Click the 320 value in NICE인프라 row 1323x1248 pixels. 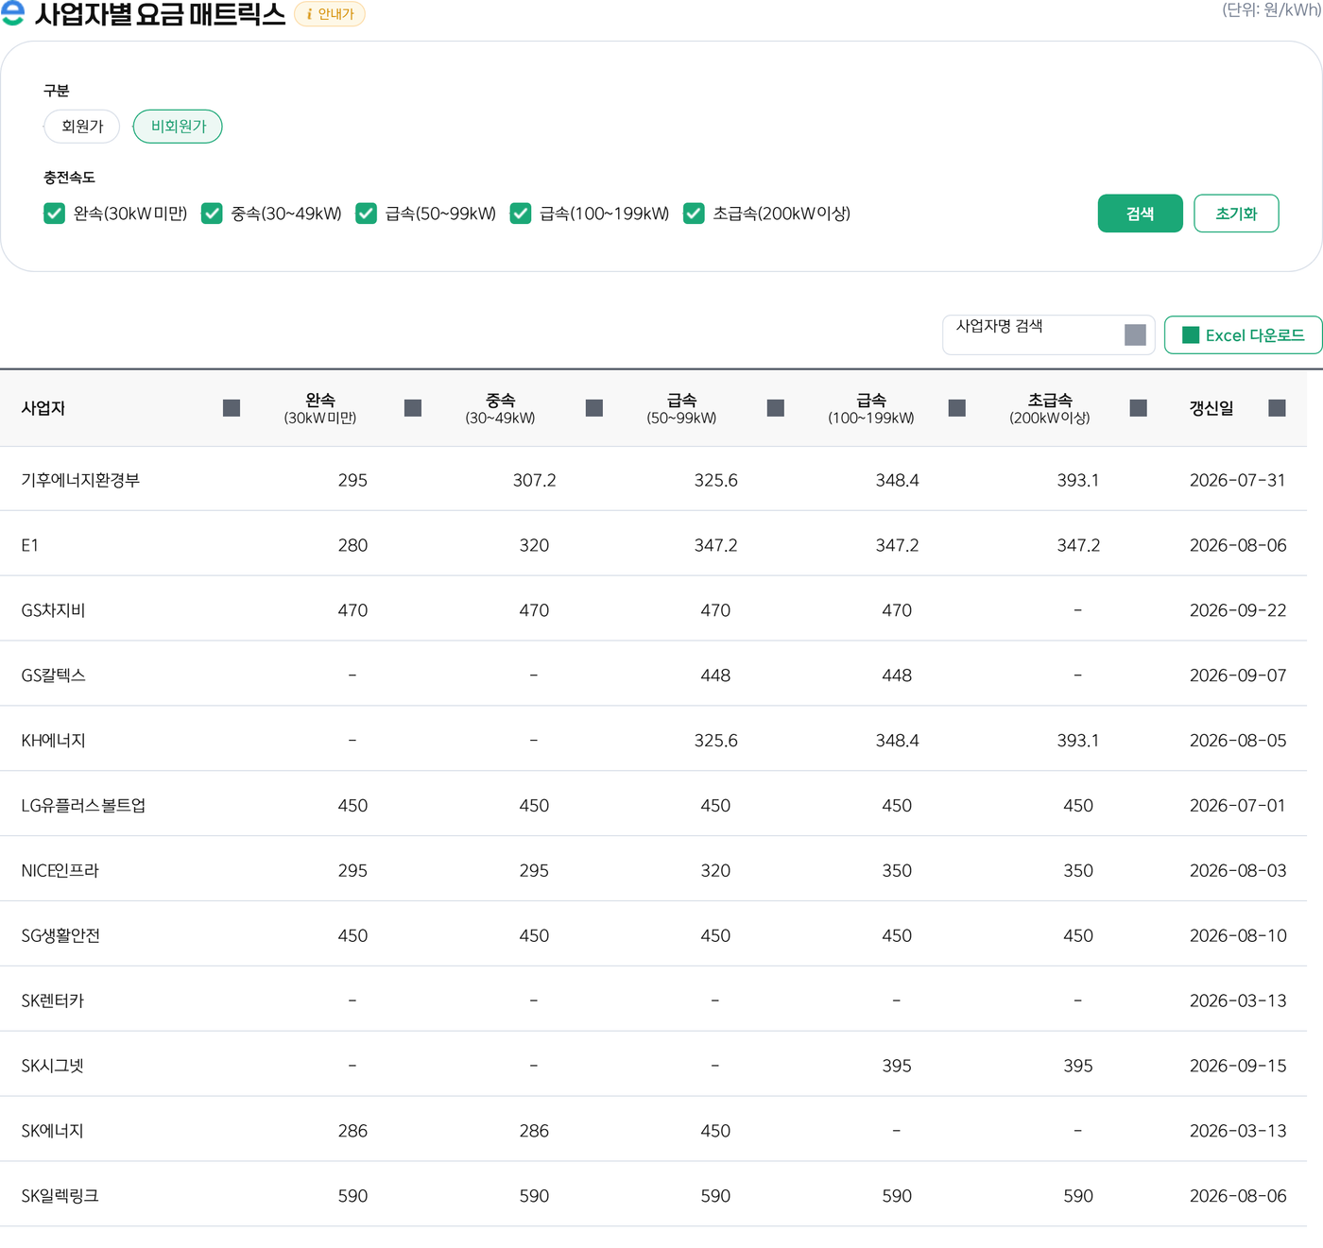[715, 871]
